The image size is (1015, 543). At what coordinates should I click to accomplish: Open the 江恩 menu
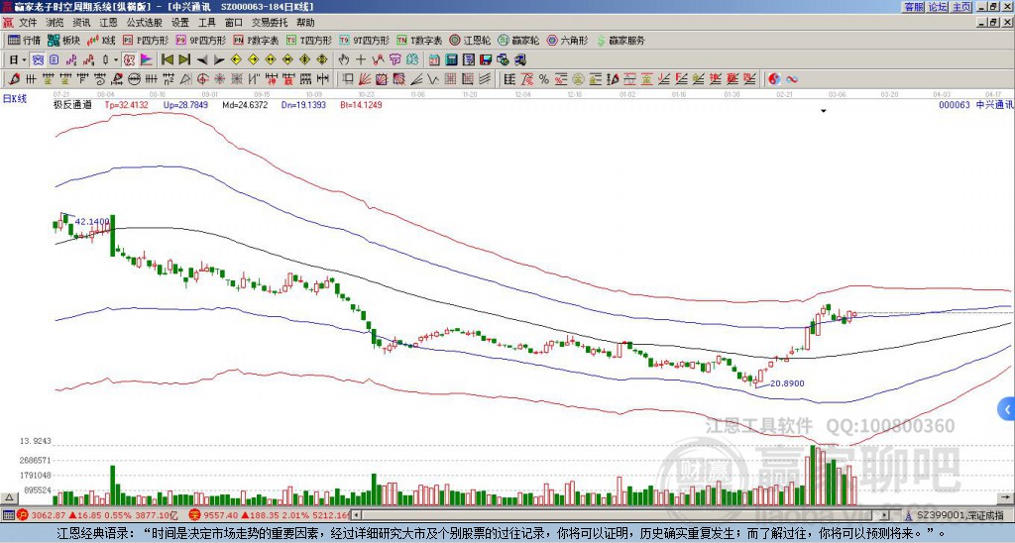click(109, 23)
